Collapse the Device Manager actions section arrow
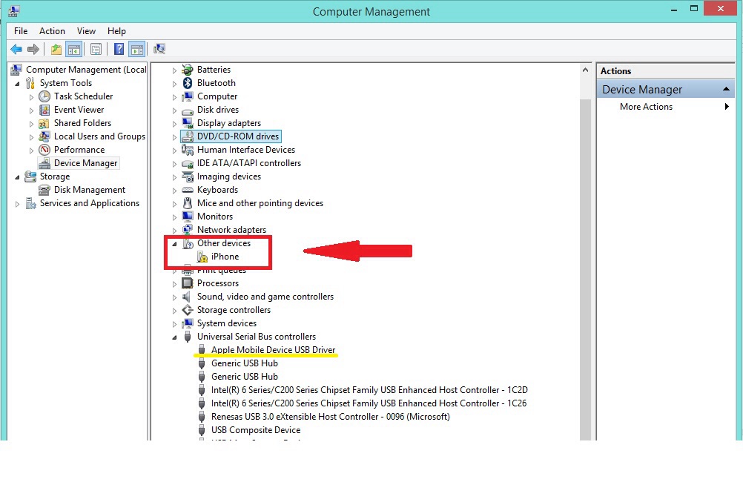743x482 pixels. click(x=725, y=89)
